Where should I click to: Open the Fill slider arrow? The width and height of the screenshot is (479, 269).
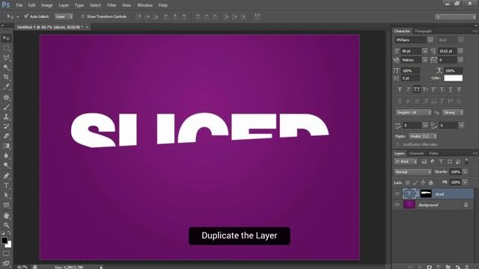point(465,182)
